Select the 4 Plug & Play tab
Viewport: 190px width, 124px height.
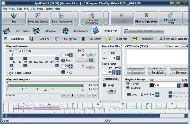coord(107,31)
